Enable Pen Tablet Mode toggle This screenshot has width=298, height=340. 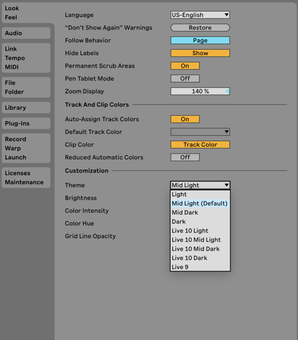tap(185, 79)
